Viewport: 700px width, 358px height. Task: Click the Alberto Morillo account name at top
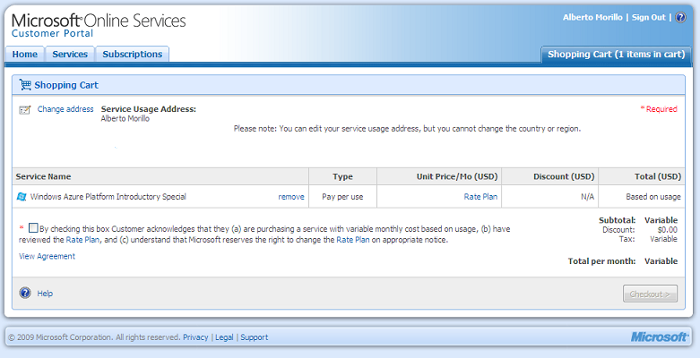point(592,17)
